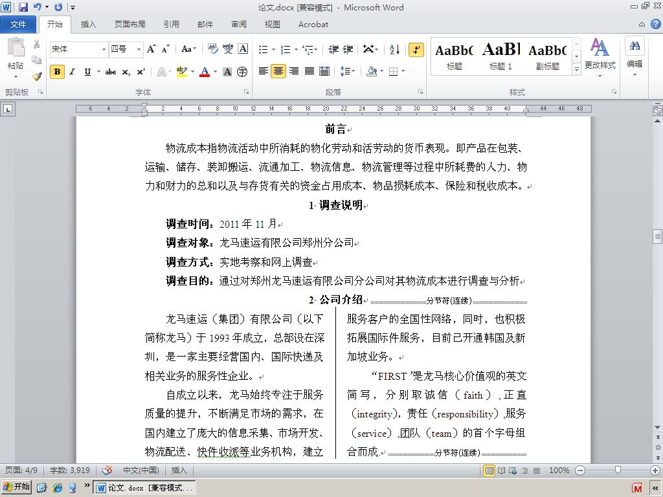Launch Internet Explorer from the taskbar
This screenshot has width=663, height=497.
[58, 487]
